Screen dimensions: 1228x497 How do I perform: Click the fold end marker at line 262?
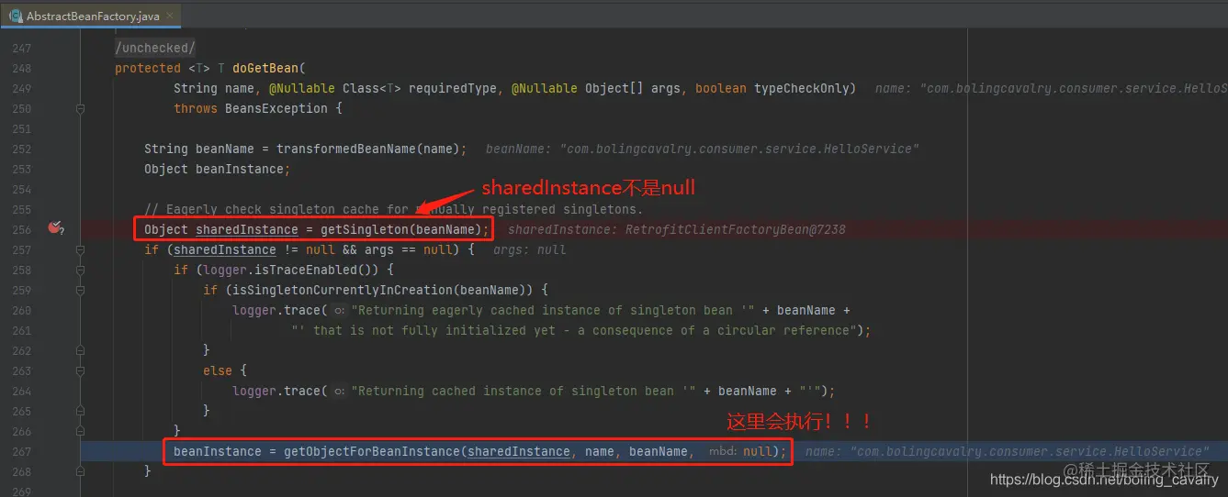tap(81, 350)
